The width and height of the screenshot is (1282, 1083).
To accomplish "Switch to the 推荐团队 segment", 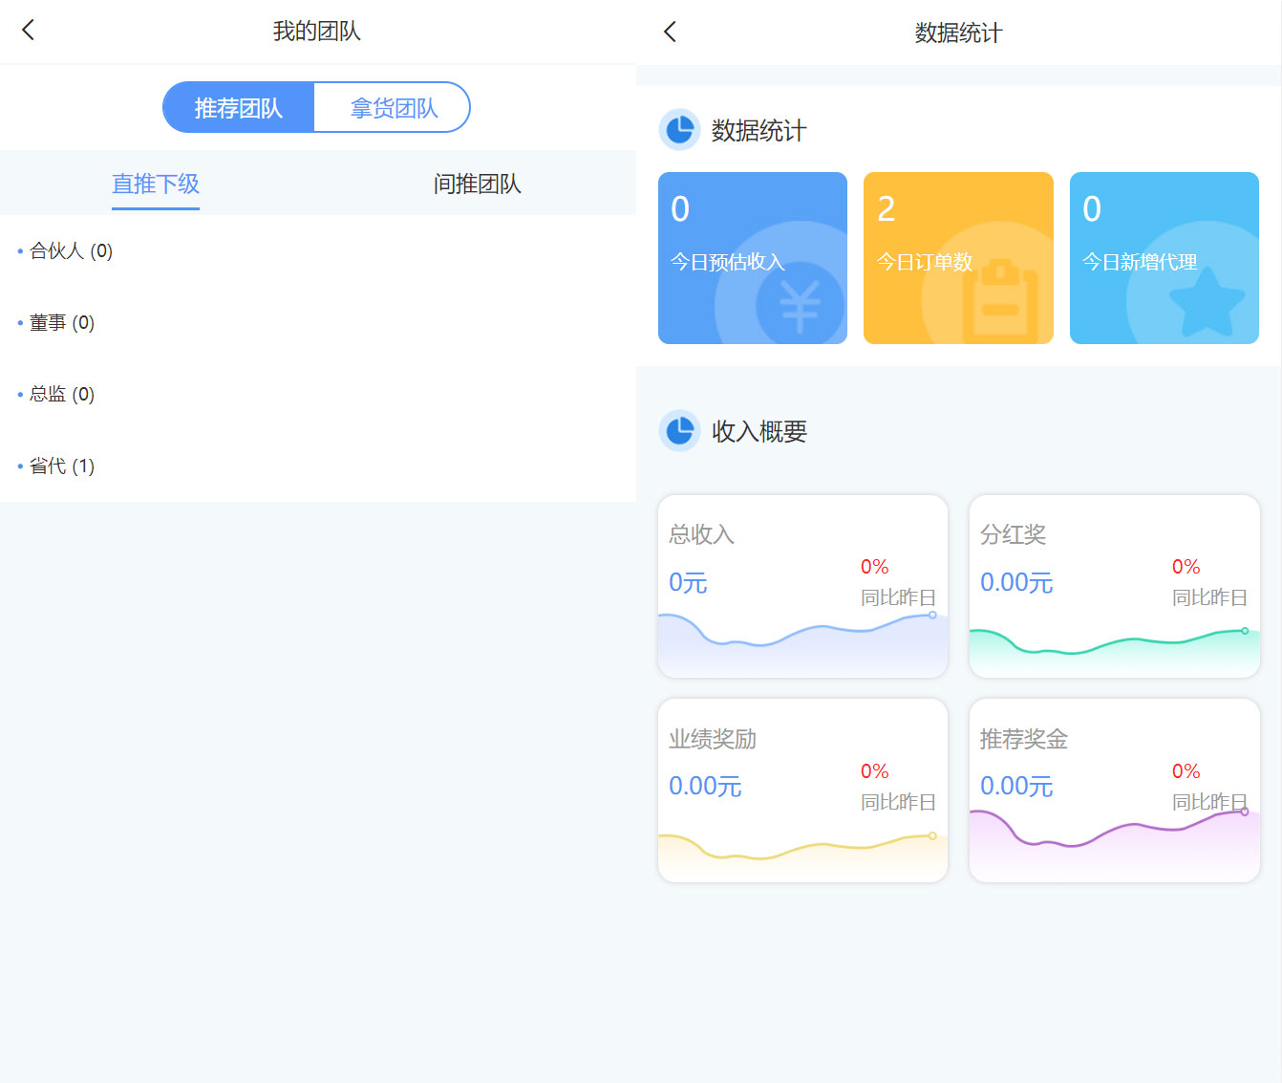I will [239, 108].
